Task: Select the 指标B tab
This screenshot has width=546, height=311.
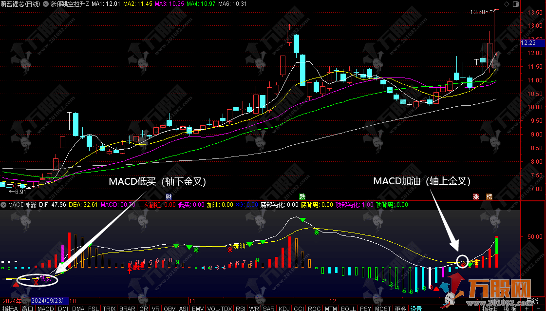Action: click(490, 308)
